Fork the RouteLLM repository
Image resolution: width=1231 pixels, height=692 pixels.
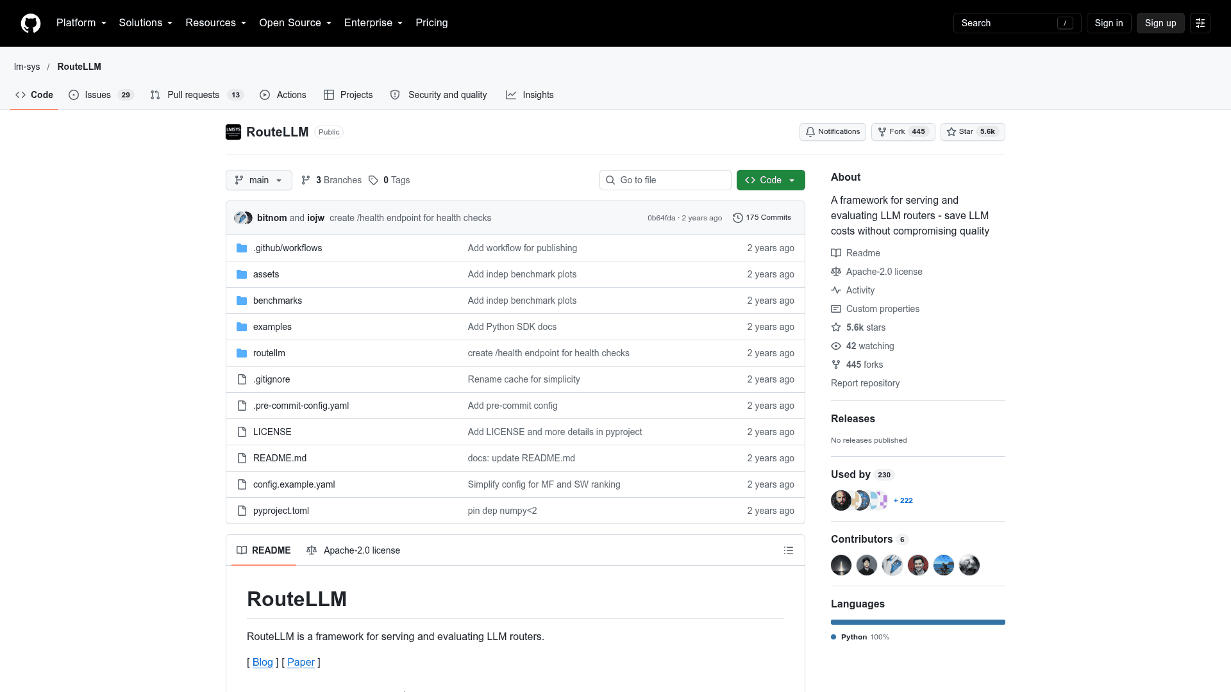pos(903,132)
